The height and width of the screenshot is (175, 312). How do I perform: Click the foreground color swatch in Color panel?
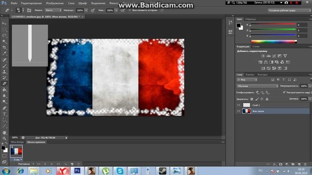point(238,25)
